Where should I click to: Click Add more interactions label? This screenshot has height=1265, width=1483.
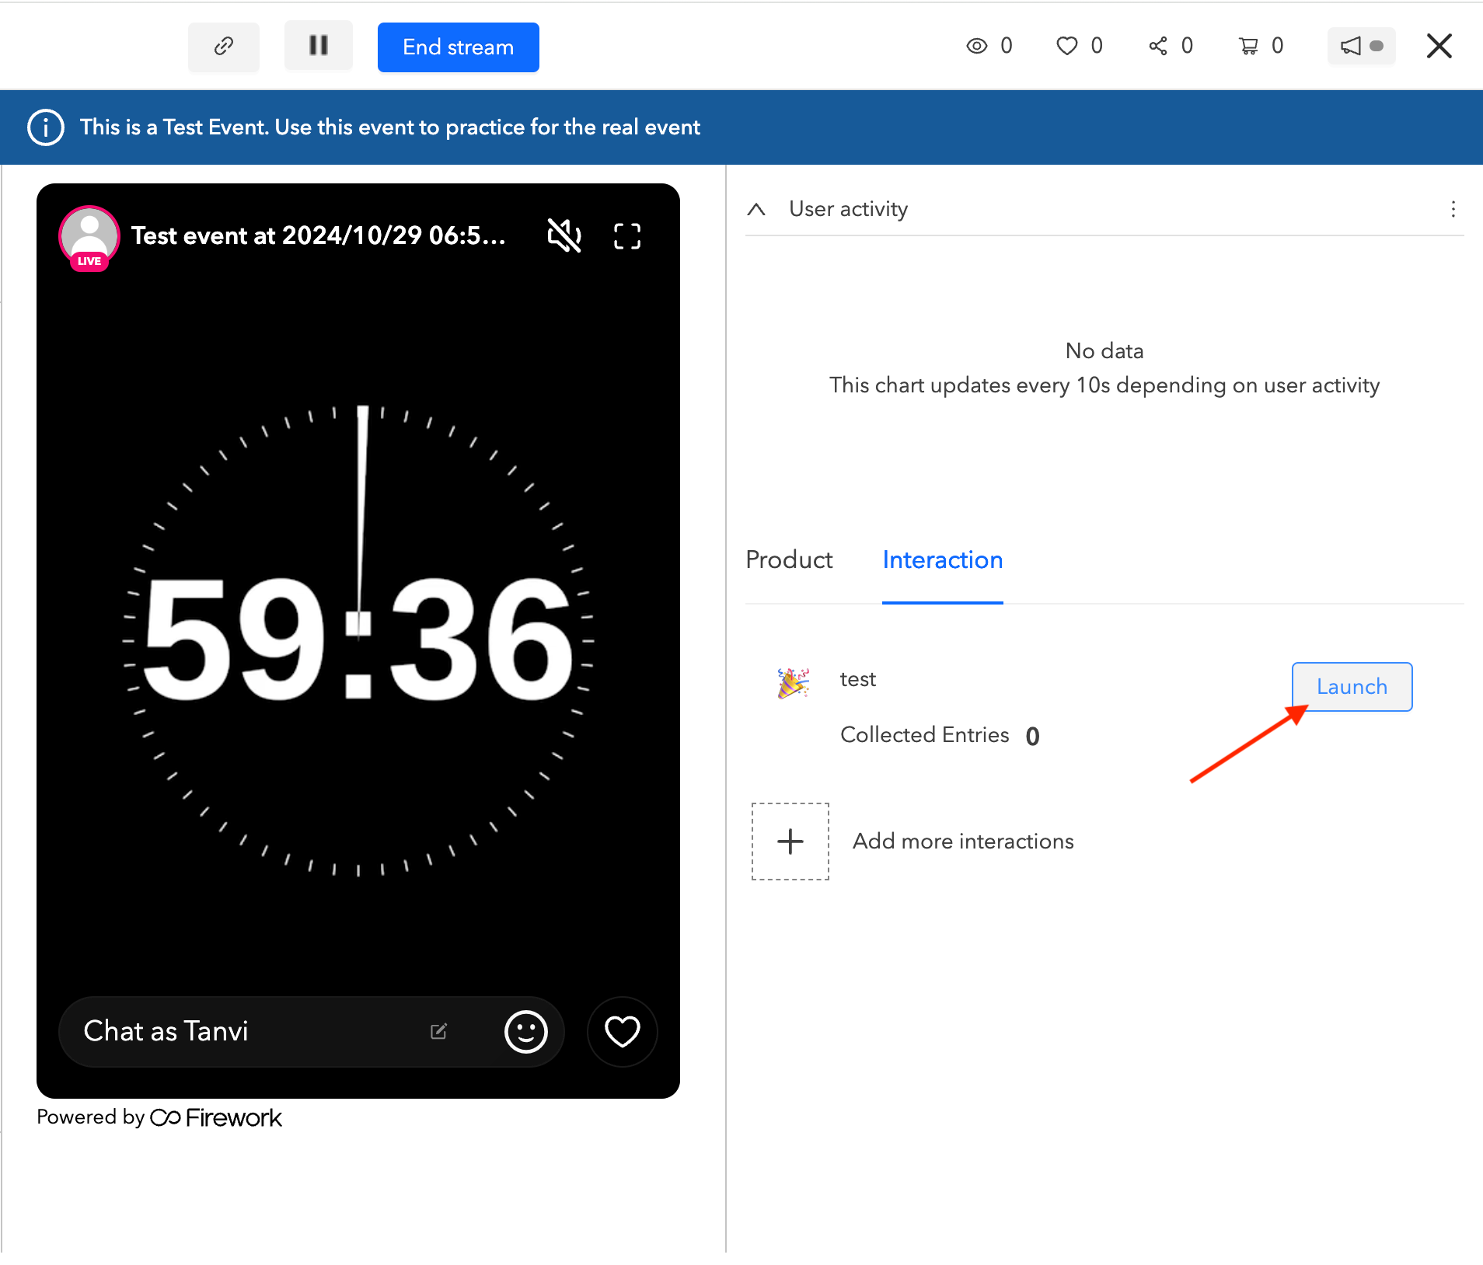click(x=963, y=842)
